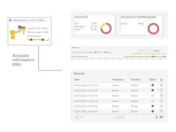This screenshot has height=132, width=176.
Task: Click error status dot for 15:43:18 record
Action: click(153, 85)
